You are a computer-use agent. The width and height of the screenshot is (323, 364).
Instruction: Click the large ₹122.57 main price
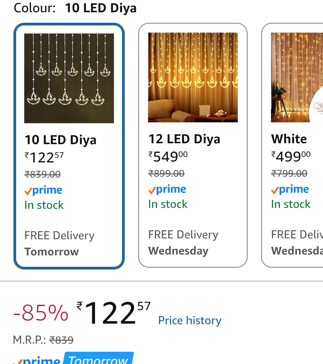click(x=114, y=313)
